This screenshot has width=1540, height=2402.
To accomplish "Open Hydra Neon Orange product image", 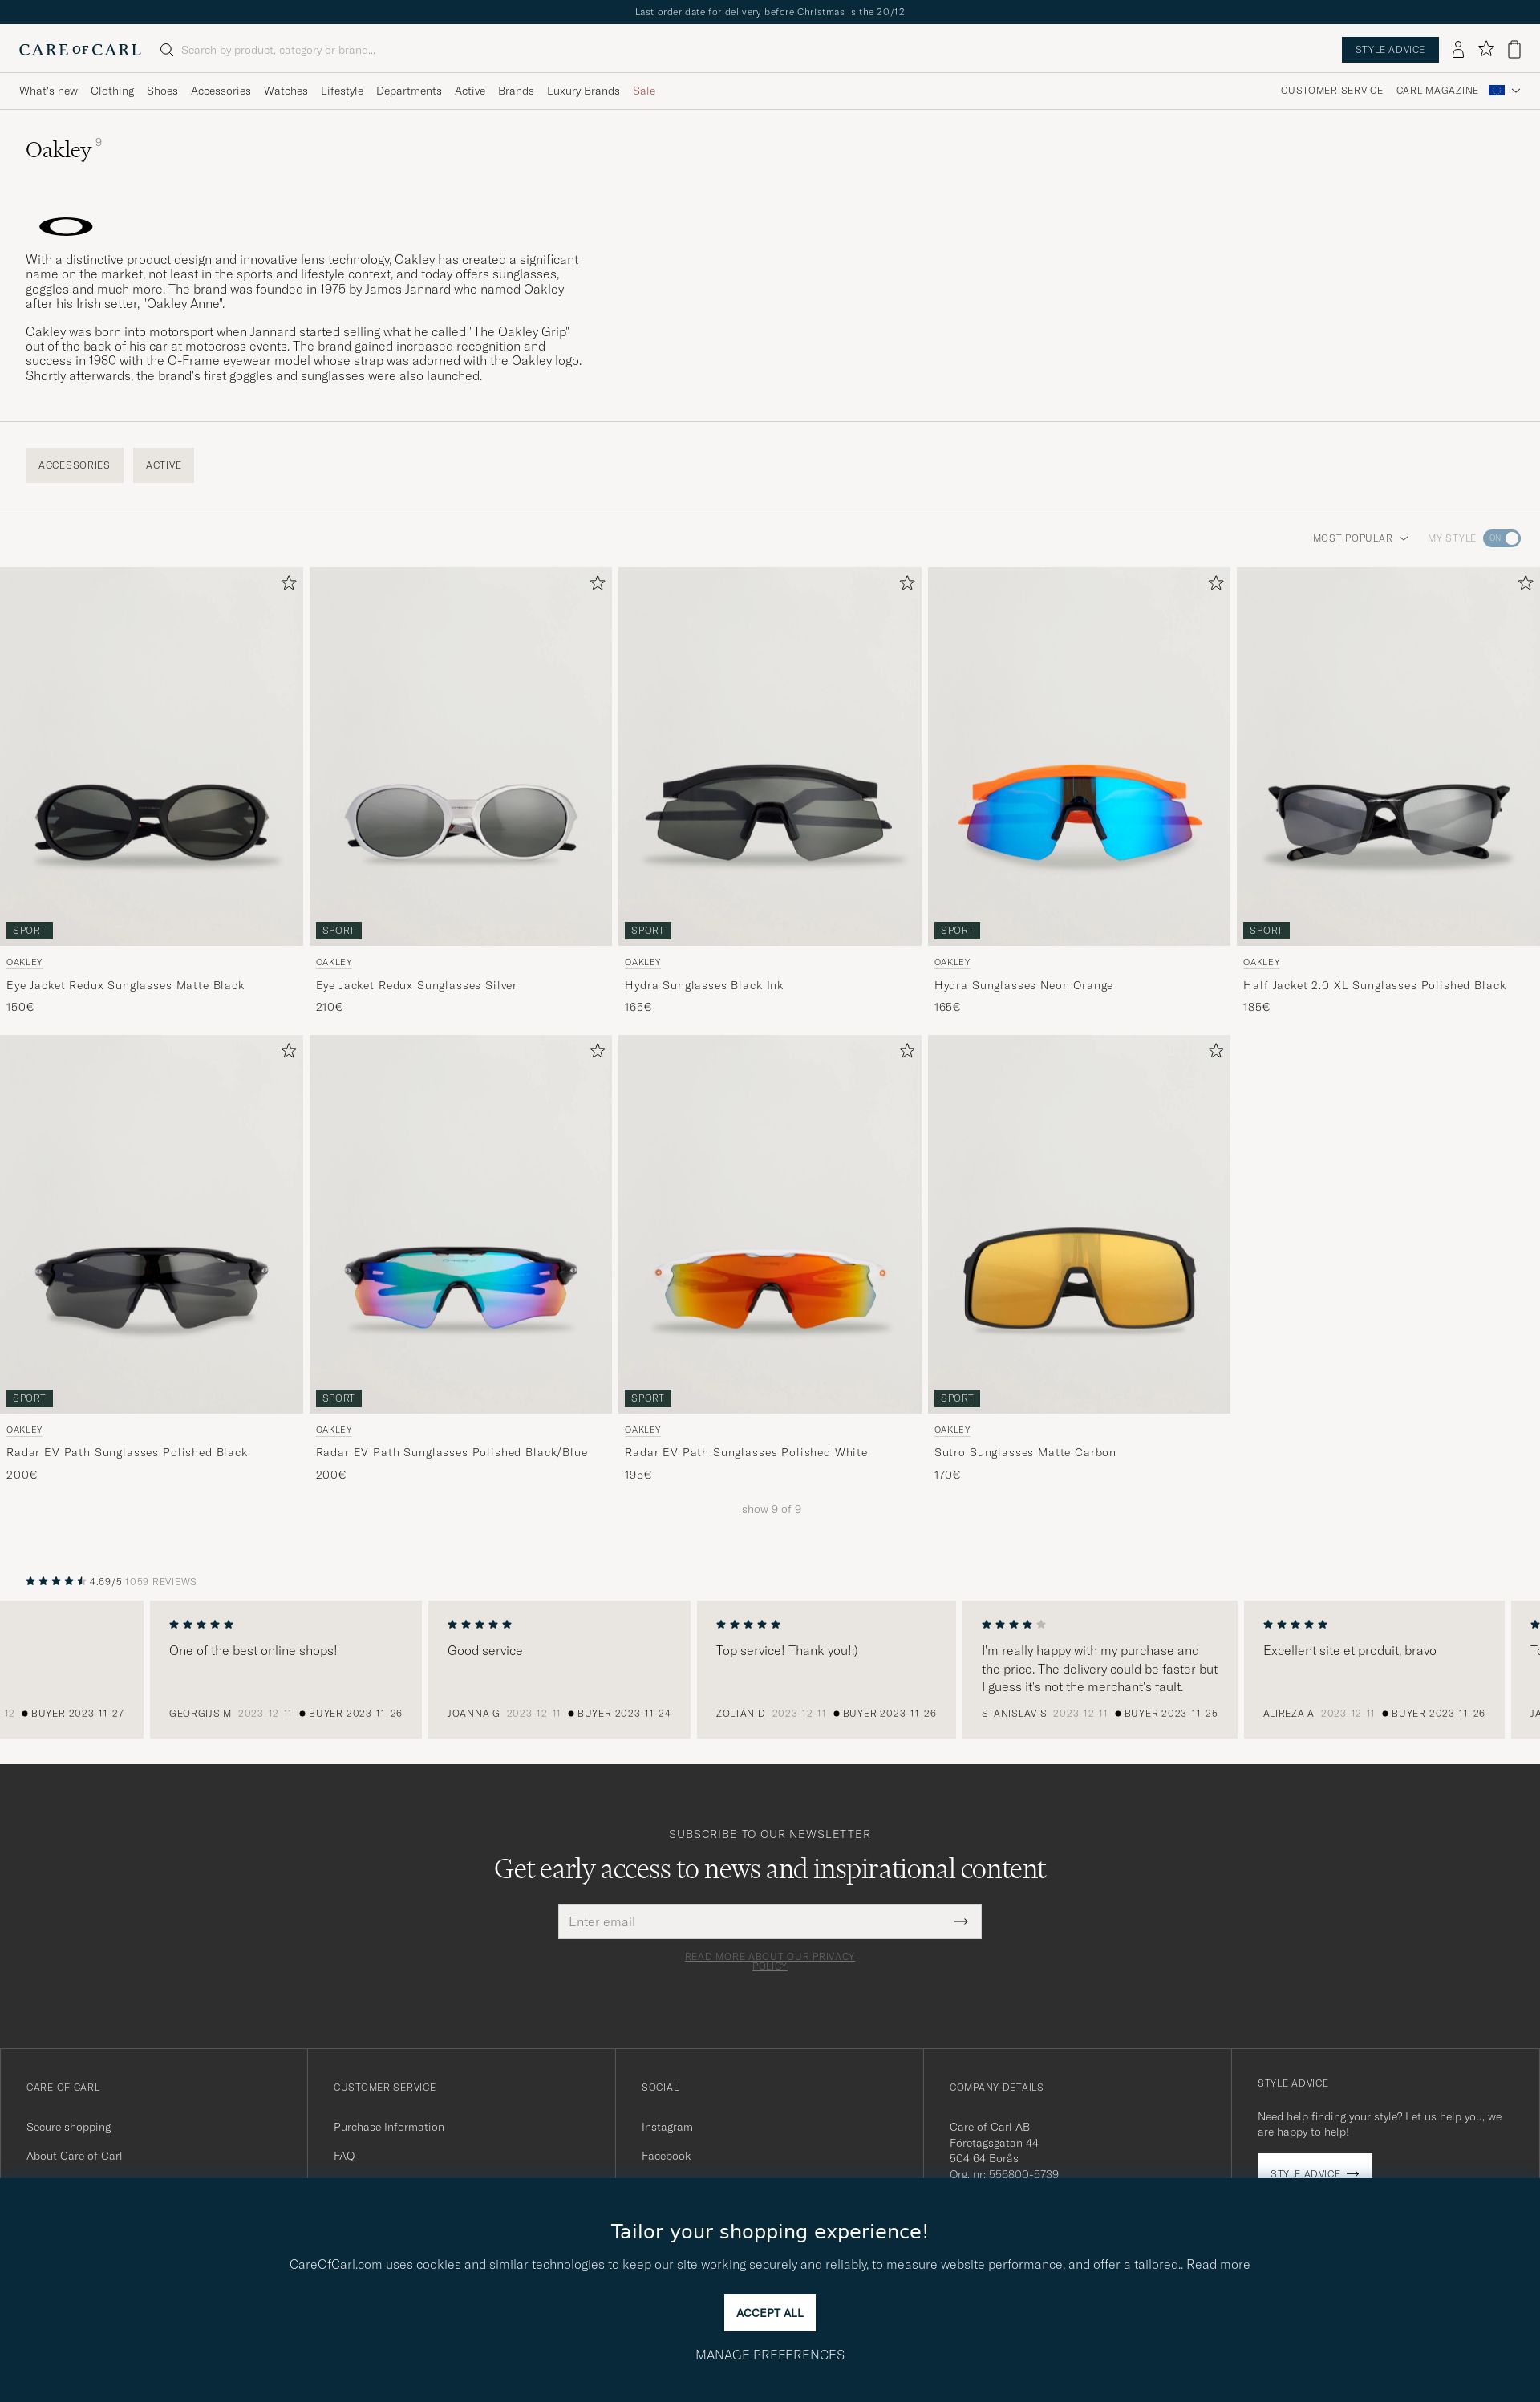I will (1079, 756).
